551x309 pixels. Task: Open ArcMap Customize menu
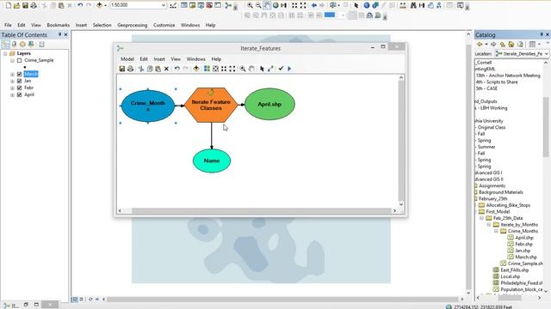coord(164,25)
